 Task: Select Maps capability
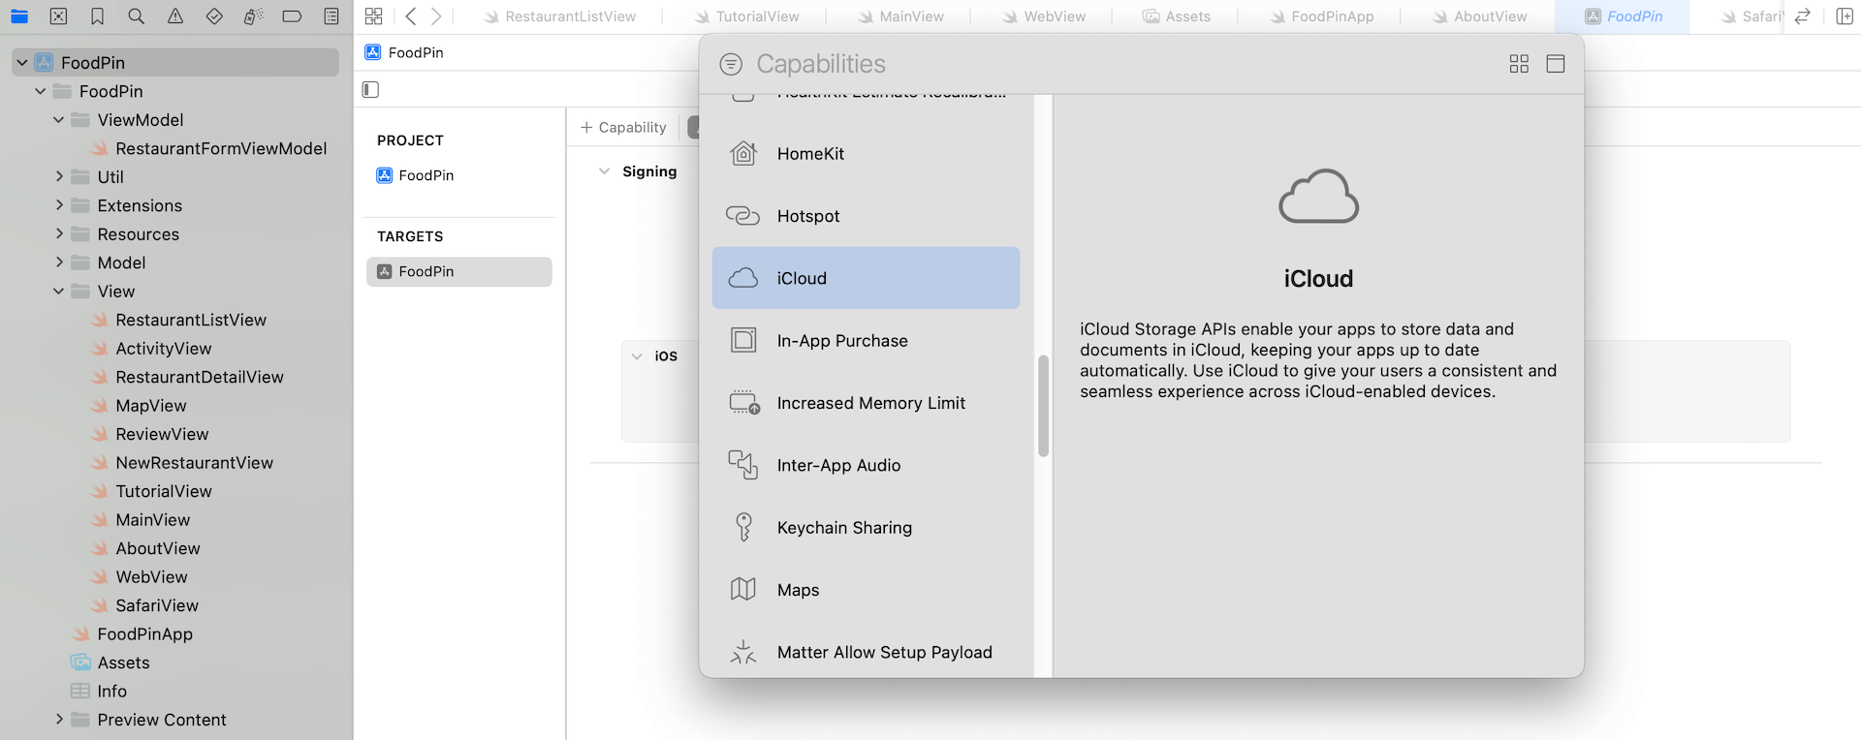866,590
